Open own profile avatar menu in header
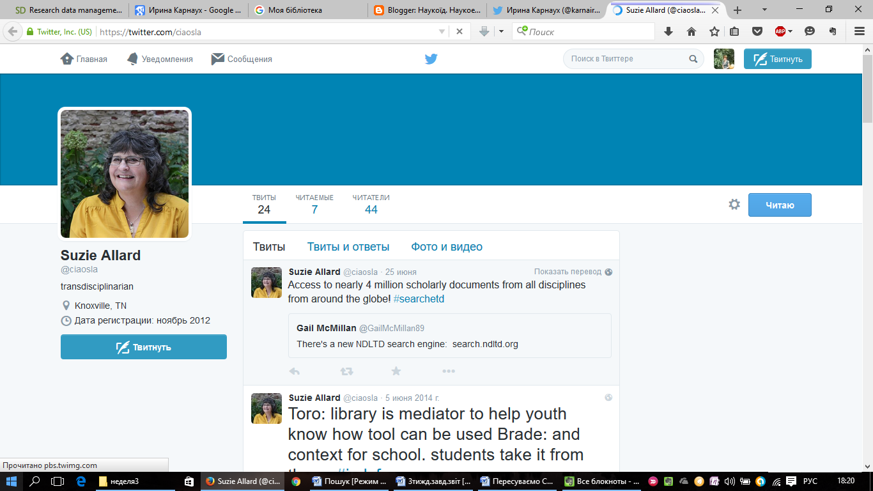The height and width of the screenshot is (491, 873). 724,59
